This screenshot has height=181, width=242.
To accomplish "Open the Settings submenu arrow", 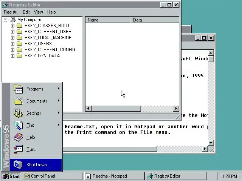I will tap(59, 113).
